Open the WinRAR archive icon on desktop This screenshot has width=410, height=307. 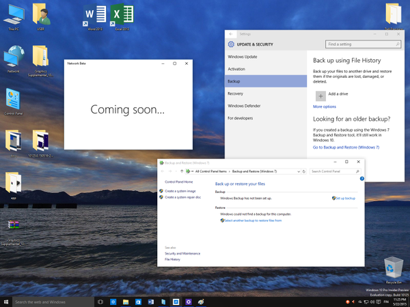pos(13,232)
